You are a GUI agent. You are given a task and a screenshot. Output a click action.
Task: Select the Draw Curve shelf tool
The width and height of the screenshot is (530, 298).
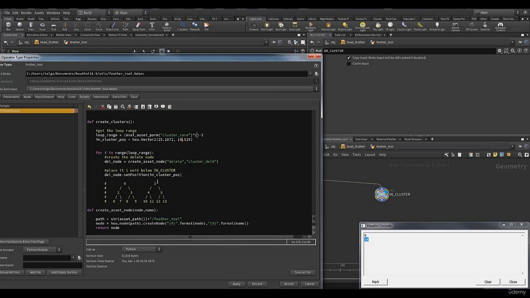(112, 26)
